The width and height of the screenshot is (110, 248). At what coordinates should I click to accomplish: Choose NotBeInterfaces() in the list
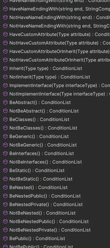coord(45,162)
